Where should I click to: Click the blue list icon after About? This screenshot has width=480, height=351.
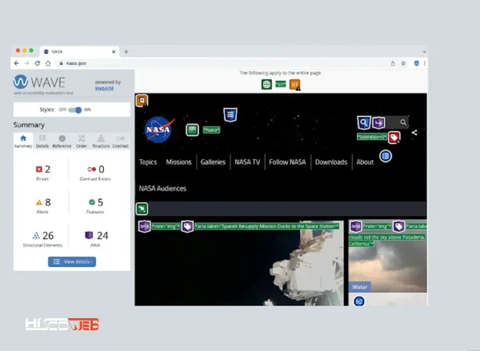click(x=386, y=156)
